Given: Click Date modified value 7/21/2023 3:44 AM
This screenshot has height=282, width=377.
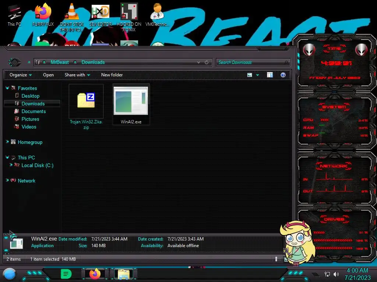Looking at the screenshot, I should [109, 239].
